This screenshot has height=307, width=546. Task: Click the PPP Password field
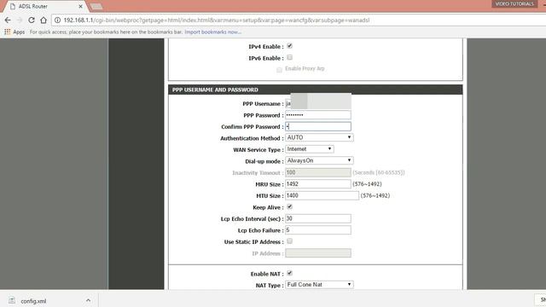click(318, 115)
